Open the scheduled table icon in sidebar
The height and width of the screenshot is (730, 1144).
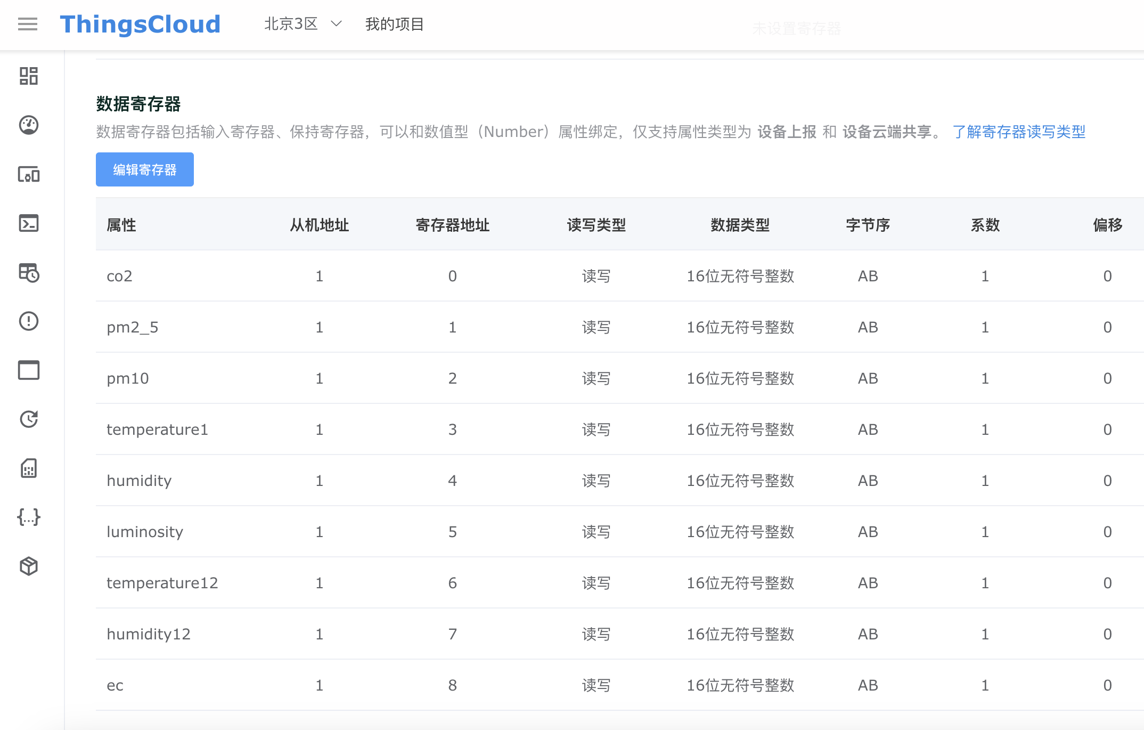click(x=29, y=272)
